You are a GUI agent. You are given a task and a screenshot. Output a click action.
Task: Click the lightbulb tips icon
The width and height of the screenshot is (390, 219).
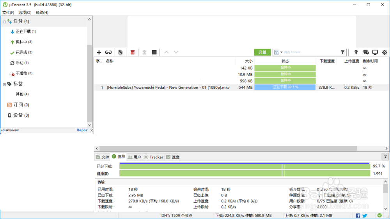(x=356, y=52)
